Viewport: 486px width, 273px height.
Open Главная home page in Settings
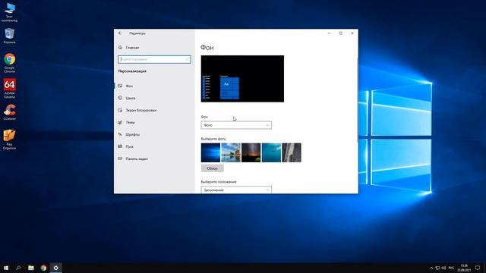(x=132, y=48)
